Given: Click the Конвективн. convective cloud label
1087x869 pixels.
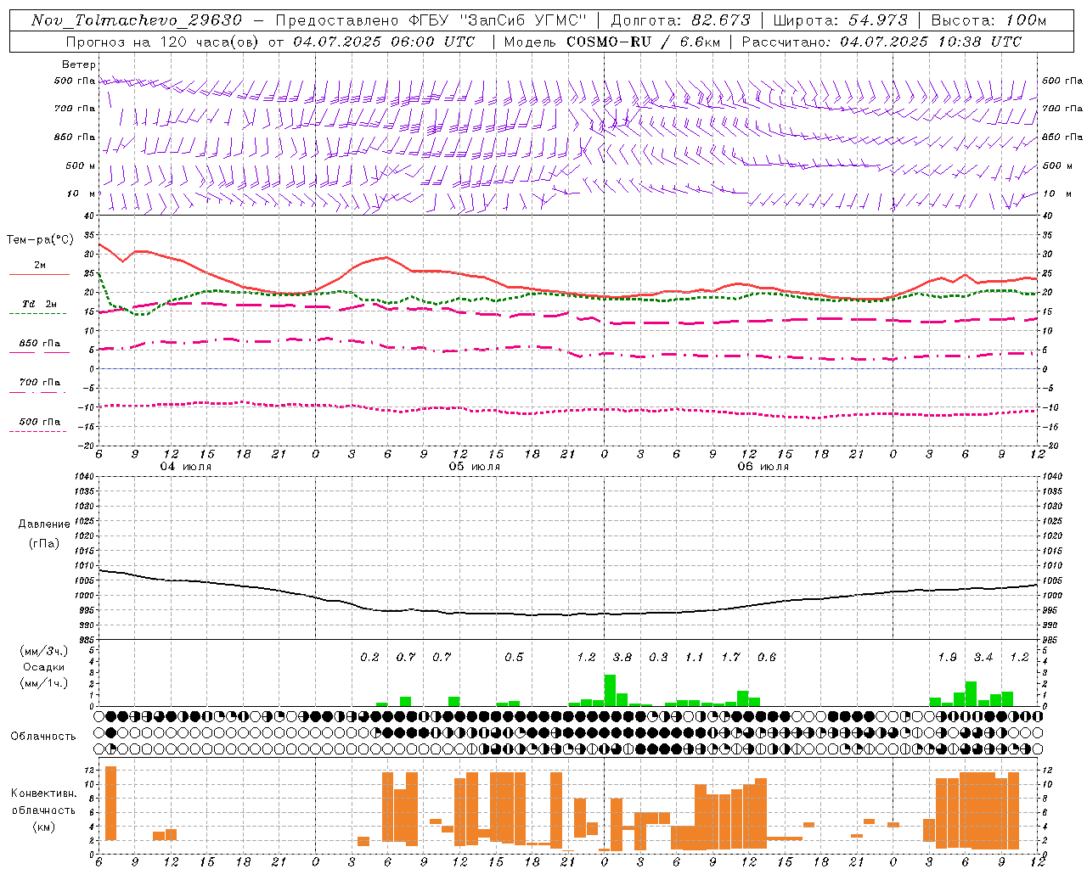Looking at the screenshot, I should pos(43,793).
